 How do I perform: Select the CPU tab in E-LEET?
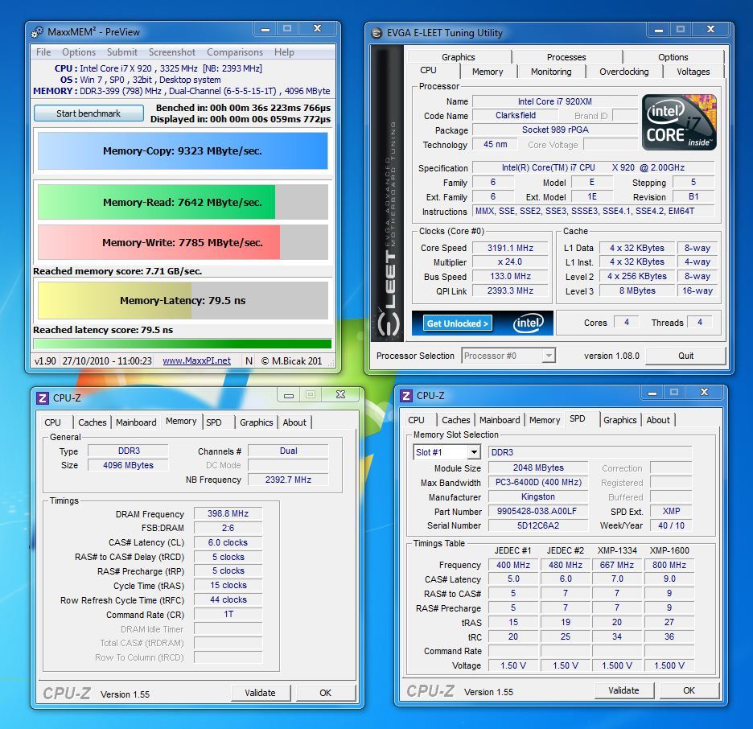[x=428, y=71]
